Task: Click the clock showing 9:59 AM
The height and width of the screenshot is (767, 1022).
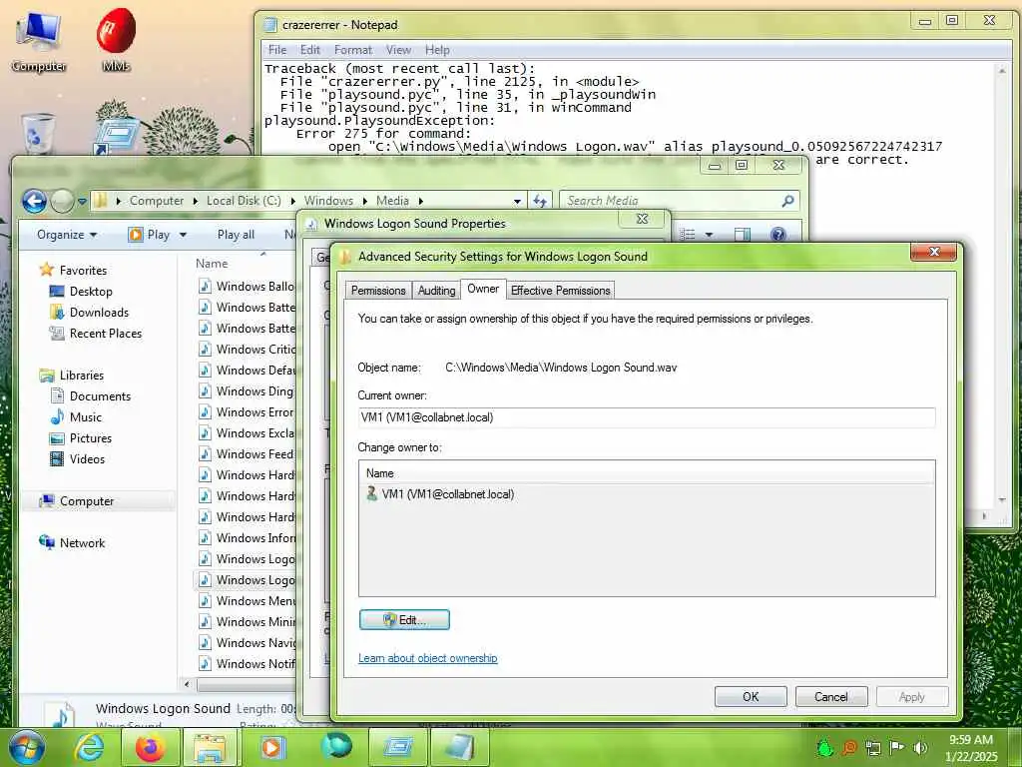Action: 971,740
